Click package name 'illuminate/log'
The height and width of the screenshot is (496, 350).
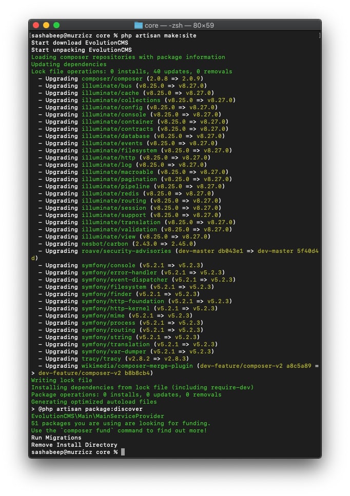pyautogui.click(x=107, y=165)
